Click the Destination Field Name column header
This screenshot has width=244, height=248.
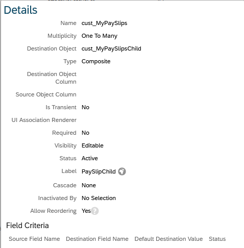coord(97,239)
